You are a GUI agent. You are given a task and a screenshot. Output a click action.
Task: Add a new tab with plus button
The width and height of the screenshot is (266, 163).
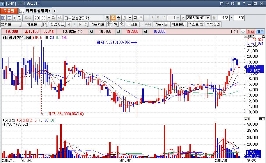[55, 11]
